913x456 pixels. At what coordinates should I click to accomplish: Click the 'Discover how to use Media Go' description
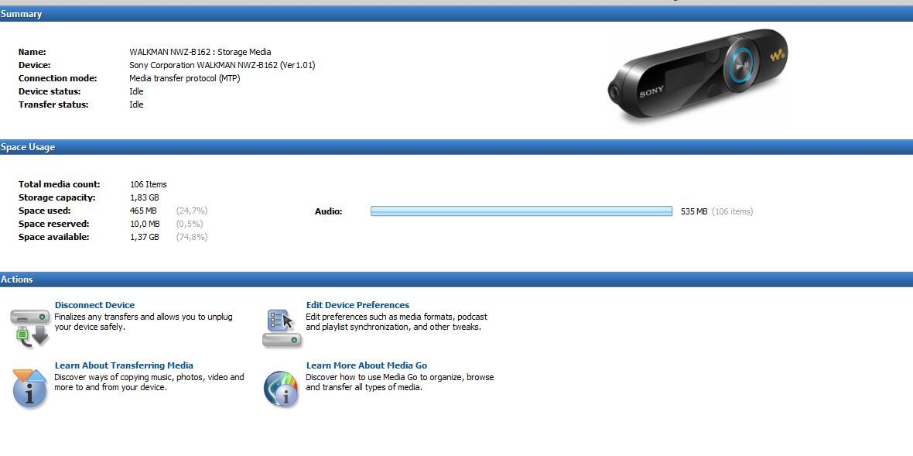point(400,382)
